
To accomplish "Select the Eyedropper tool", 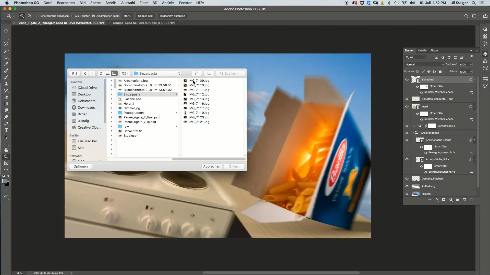I will coord(6,64).
